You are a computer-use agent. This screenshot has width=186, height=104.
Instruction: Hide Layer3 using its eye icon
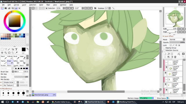tap(165, 73)
